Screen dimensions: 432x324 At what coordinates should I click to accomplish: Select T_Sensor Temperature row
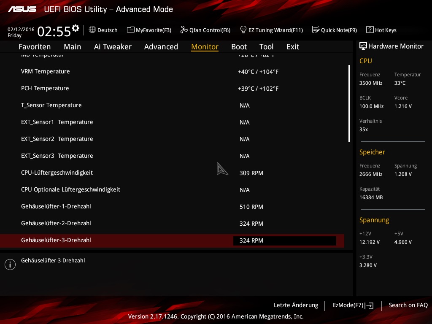(x=172, y=105)
